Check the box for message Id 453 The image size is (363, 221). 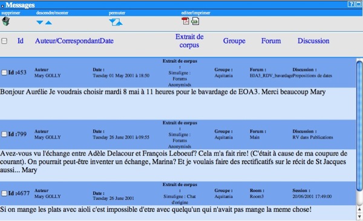click(4, 72)
